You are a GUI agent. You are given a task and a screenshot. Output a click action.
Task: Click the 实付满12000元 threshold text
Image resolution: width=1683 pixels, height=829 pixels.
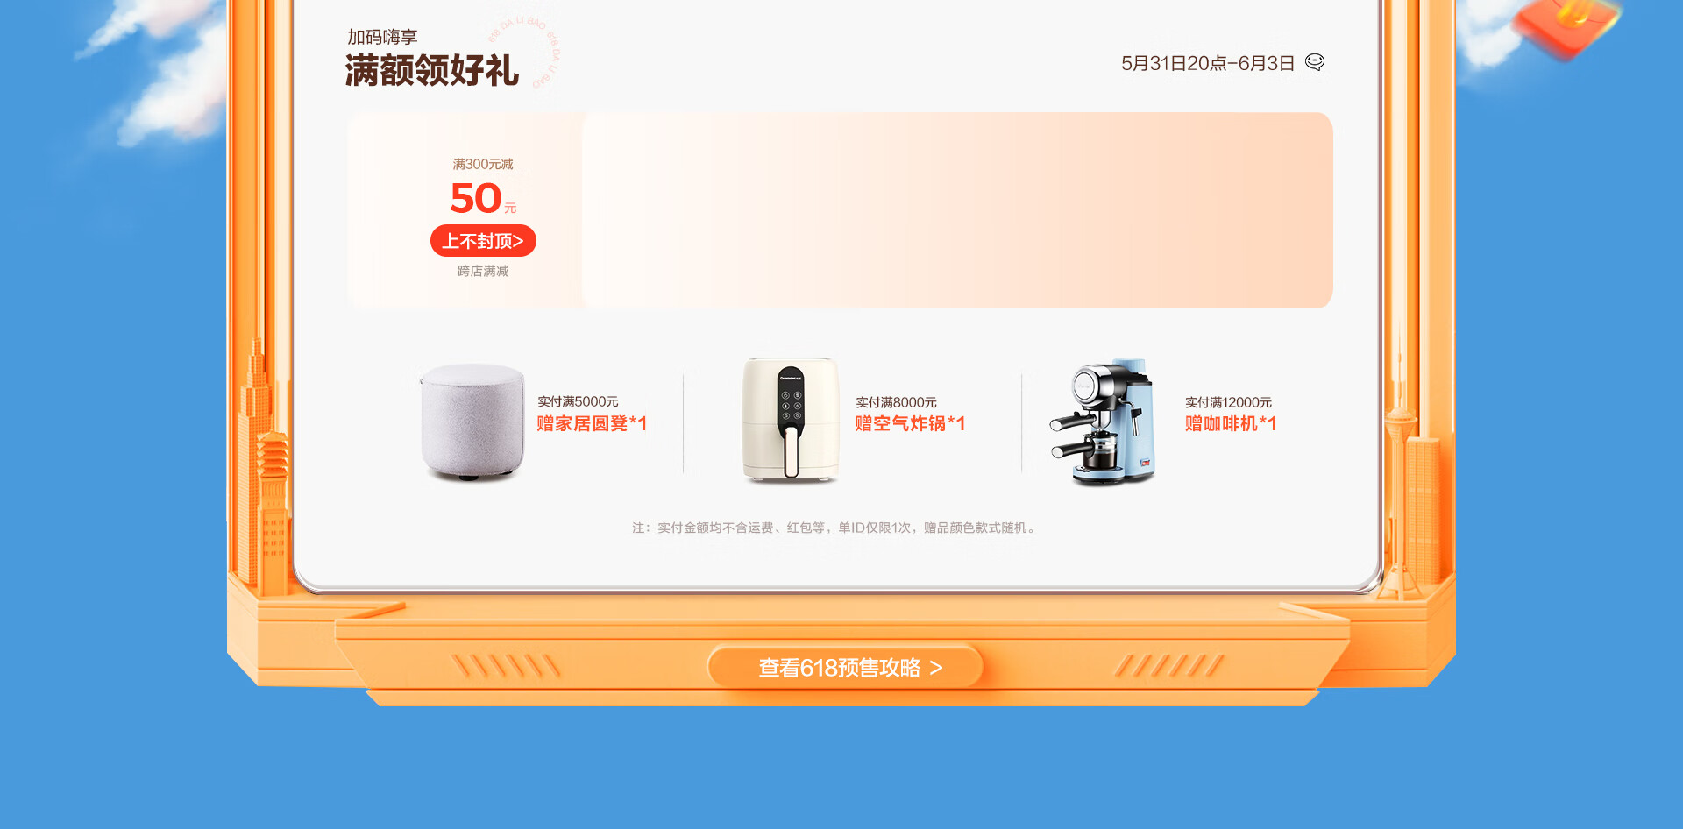pos(1228,402)
